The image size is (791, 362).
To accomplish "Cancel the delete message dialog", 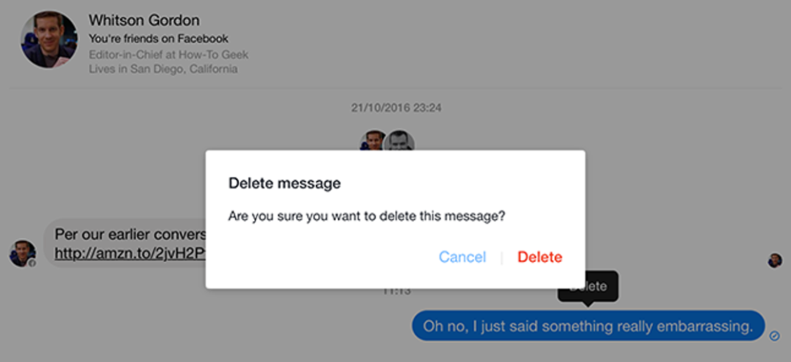I will 462,257.
